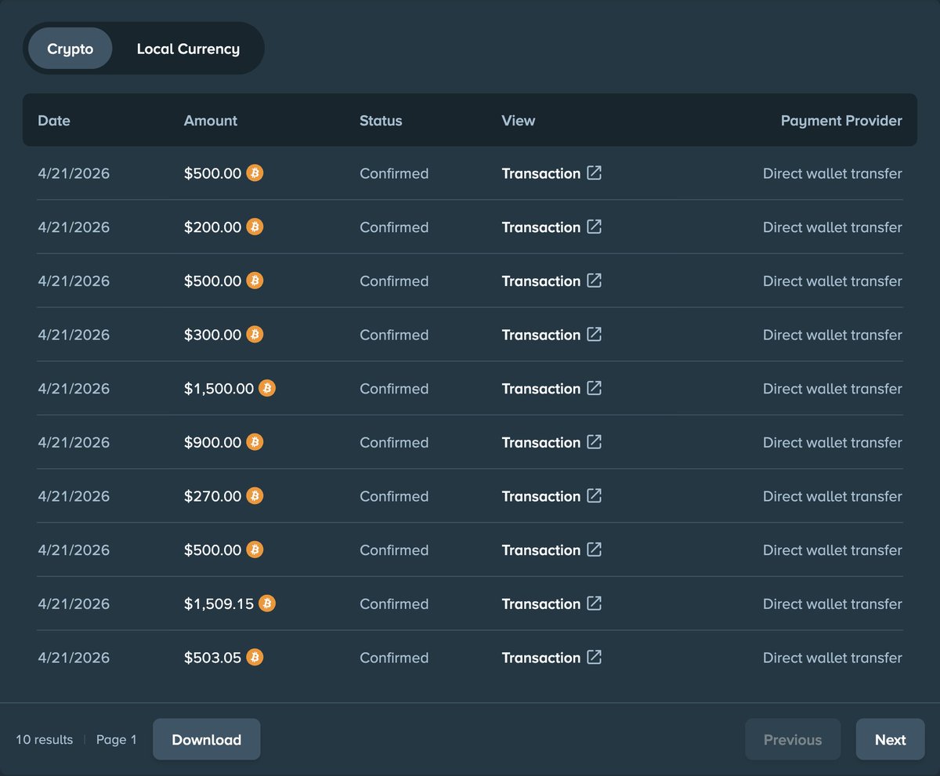Viewport: 940px width, 776px height.
Task: Select the $1,500.00 amount value
Action: [x=219, y=389]
